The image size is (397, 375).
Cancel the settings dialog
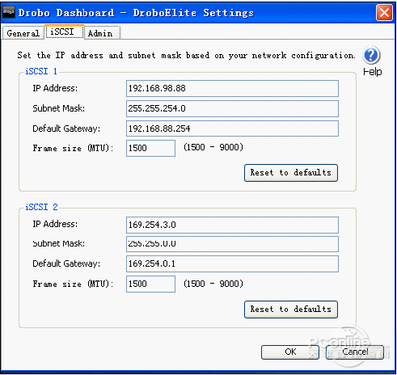355,352
